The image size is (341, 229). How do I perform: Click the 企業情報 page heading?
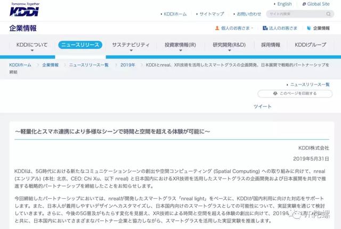23,28
